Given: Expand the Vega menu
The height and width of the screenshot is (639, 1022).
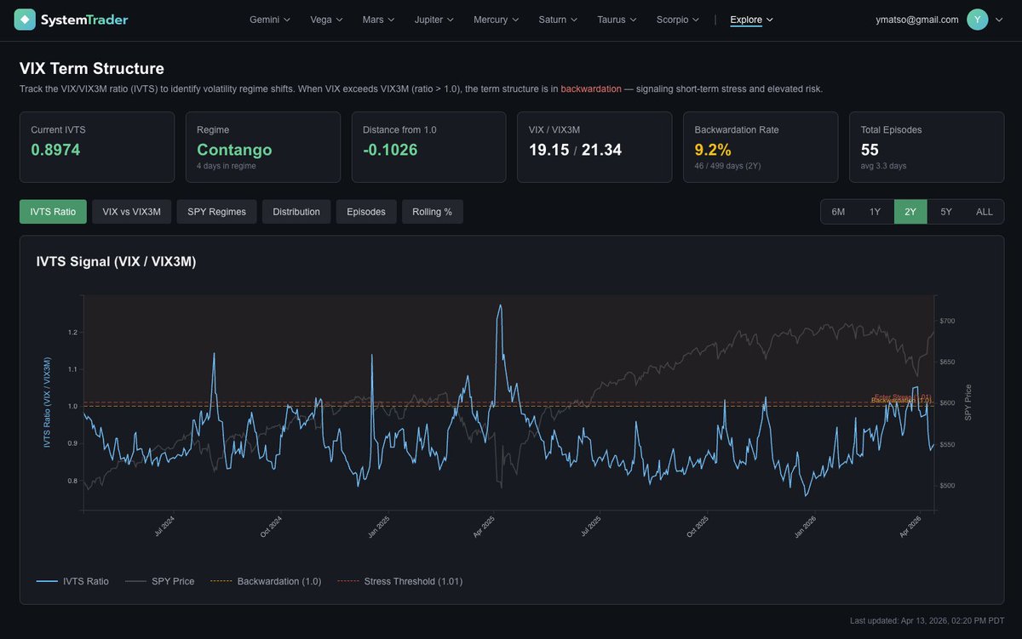Looking at the screenshot, I should pos(326,19).
